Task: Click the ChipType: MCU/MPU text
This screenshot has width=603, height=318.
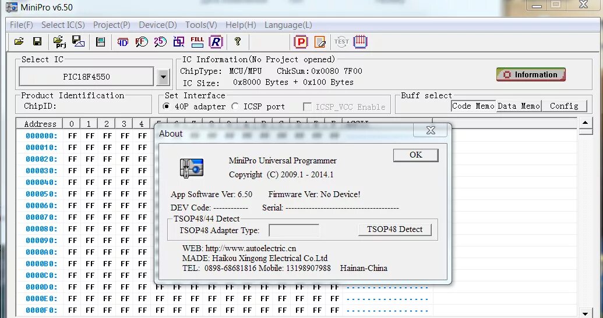Action: pos(221,71)
